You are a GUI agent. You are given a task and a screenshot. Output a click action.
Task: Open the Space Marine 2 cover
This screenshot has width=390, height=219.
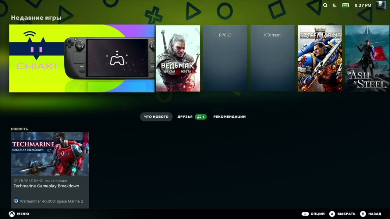point(320,58)
